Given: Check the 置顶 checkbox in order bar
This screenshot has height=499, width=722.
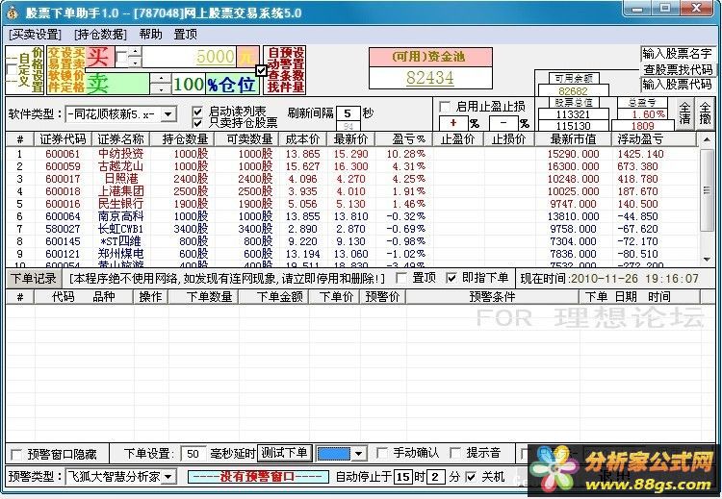Looking at the screenshot, I should tap(401, 278).
